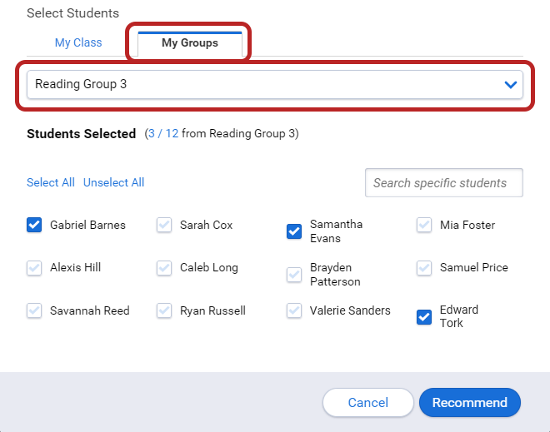Image resolution: width=550 pixels, height=432 pixels.
Task: Click the Valerie Sanders name label
Action: pos(350,310)
